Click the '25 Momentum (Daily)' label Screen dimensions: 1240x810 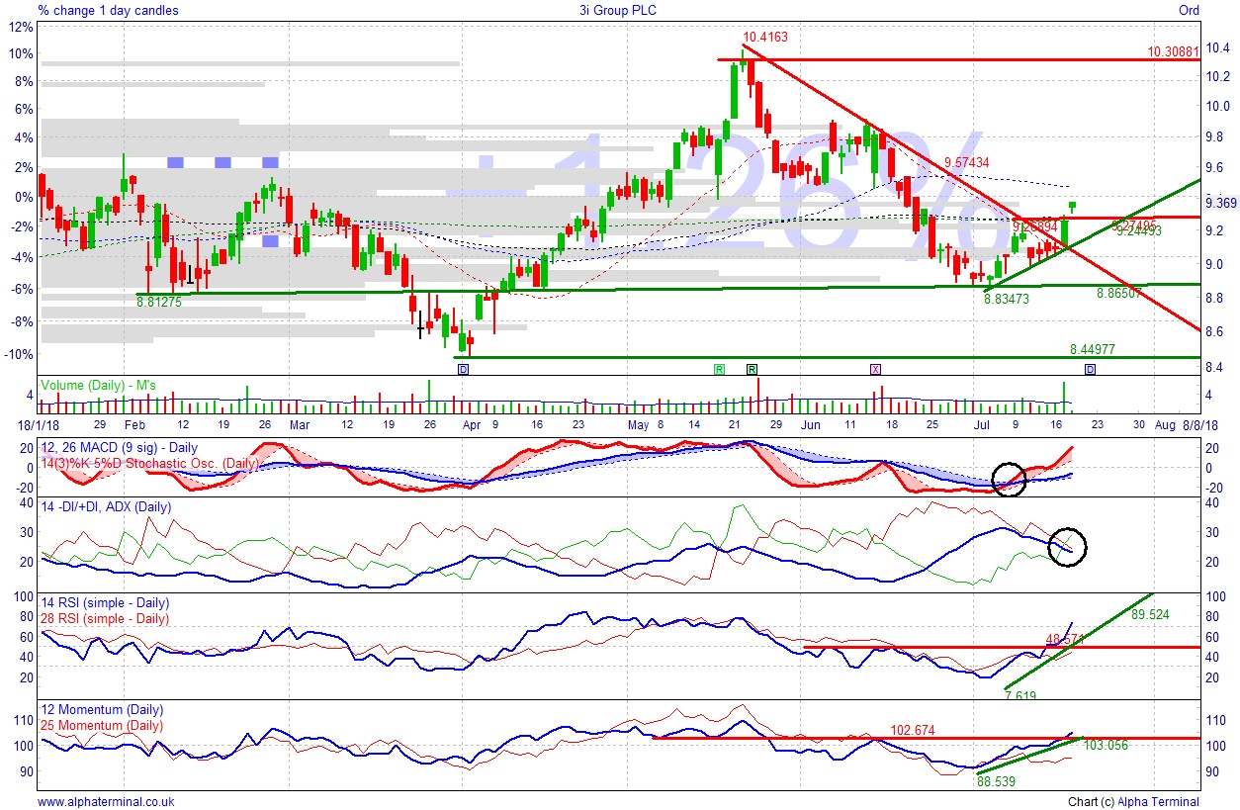click(x=101, y=725)
